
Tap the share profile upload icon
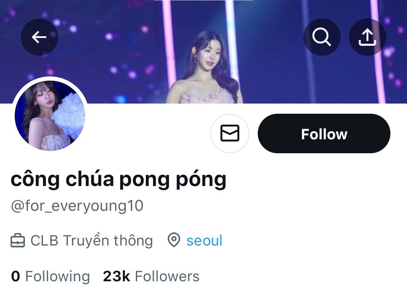[x=367, y=37]
